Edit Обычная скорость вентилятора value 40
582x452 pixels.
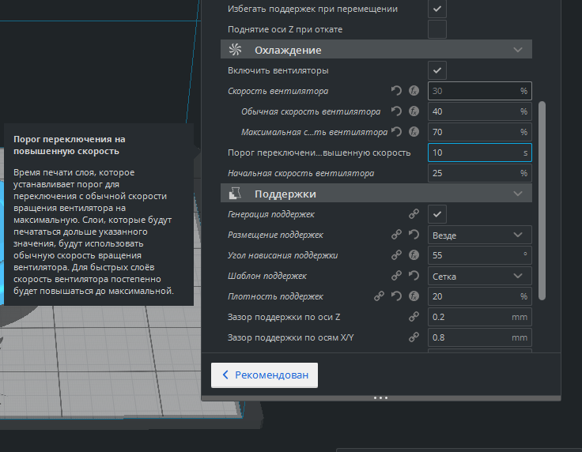479,111
